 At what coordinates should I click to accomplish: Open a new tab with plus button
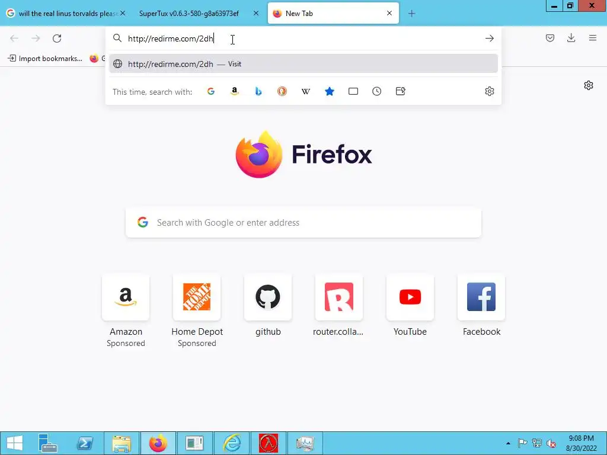[x=411, y=14]
